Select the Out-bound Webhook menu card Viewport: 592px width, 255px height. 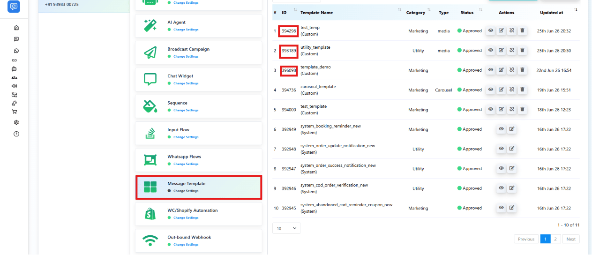click(x=199, y=240)
